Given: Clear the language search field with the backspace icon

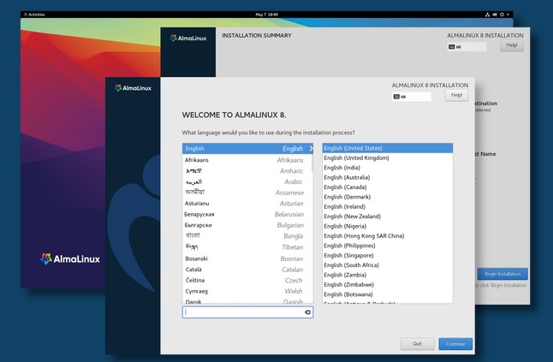Looking at the screenshot, I should tap(307, 312).
